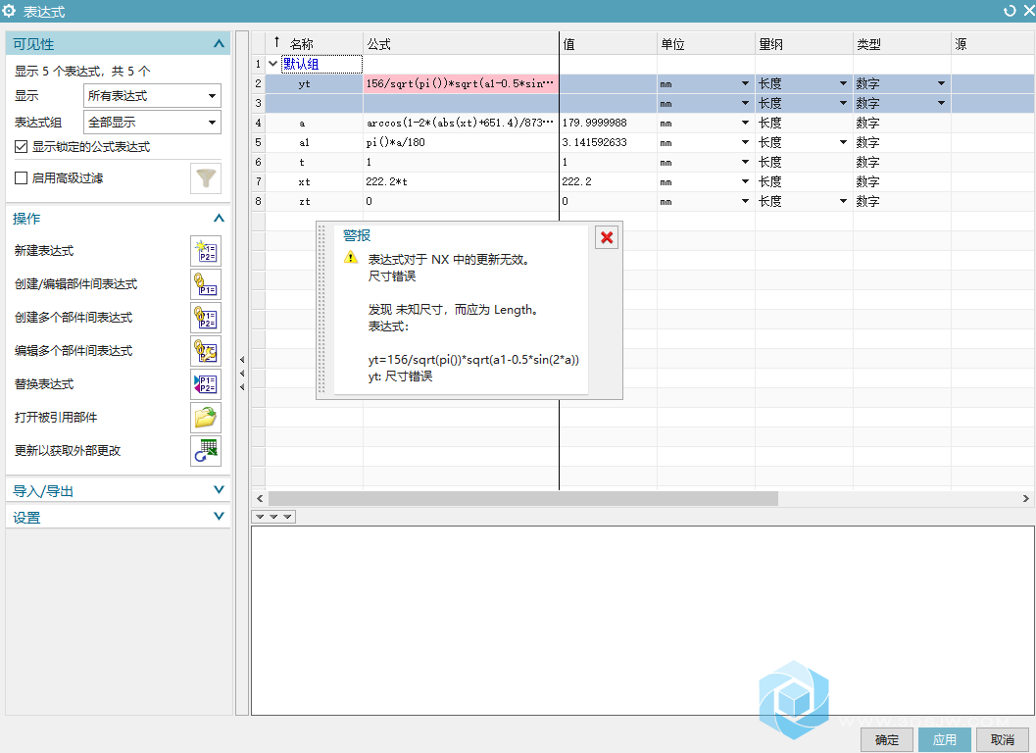Click the horizontal scrollbar under the table
The height and width of the screenshot is (753, 1036).
(x=522, y=498)
